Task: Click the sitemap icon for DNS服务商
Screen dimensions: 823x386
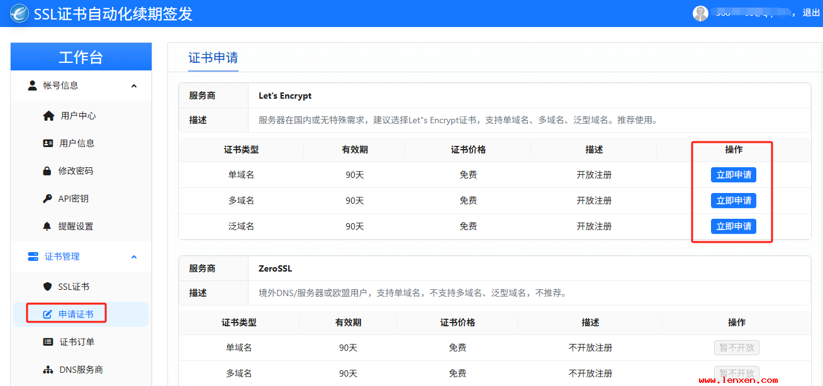Action: (x=48, y=370)
